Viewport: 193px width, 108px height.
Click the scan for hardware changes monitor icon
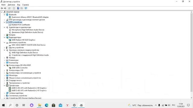point(26,8)
